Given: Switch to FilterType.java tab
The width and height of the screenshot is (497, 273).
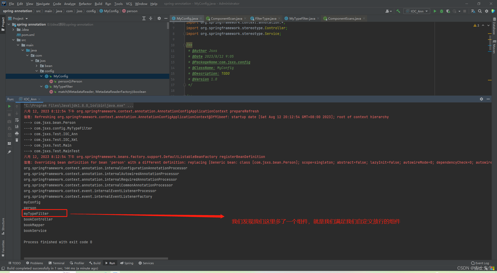Looking at the screenshot, I should coord(266,18).
